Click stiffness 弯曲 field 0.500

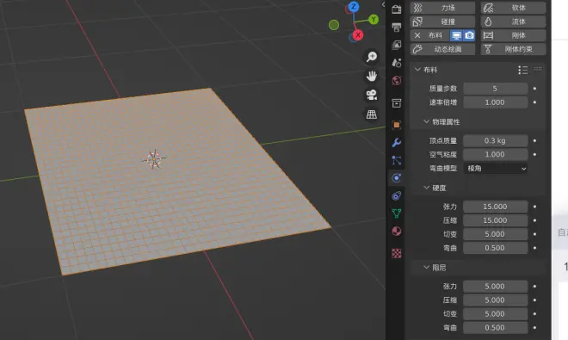click(x=496, y=248)
